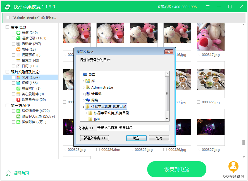Check the 常用信息 group checkbox

tap(7, 27)
